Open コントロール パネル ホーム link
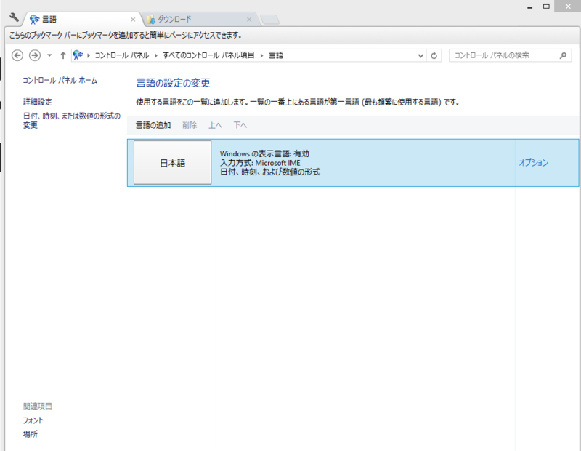 [60, 80]
